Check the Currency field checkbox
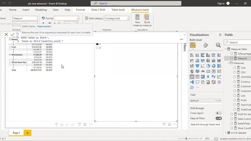This screenshot has height=141, width=251. click(x=235, y=82)
